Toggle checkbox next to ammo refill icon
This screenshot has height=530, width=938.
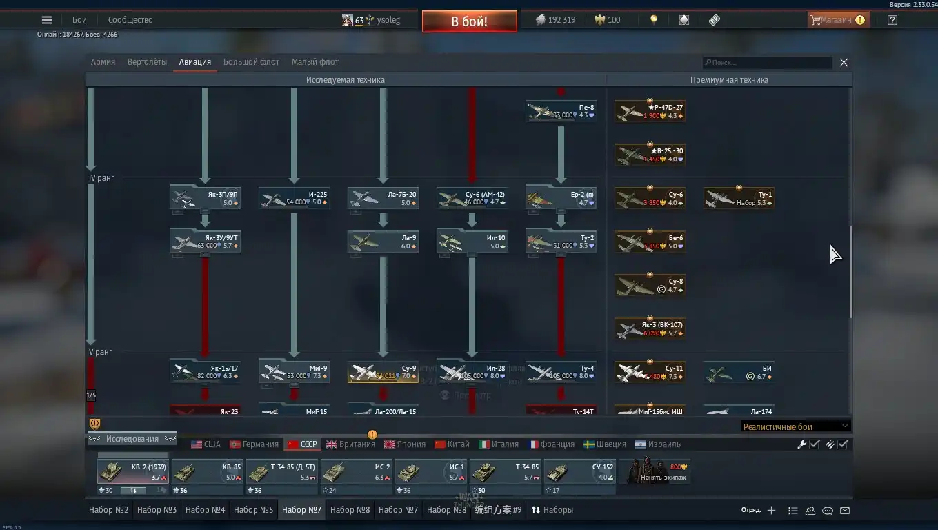click(843, 444)
